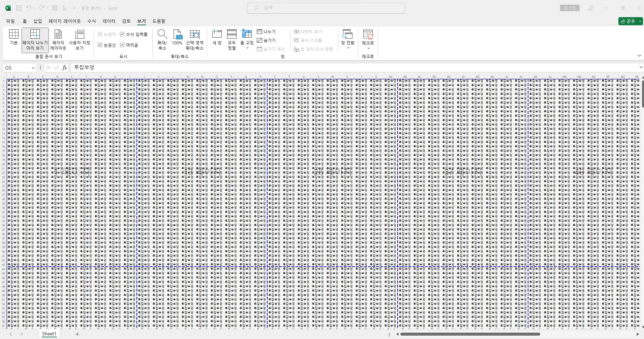644x339 pixels.
Task: Open the Review (검토) tab
Action: (x=126, y=21)
